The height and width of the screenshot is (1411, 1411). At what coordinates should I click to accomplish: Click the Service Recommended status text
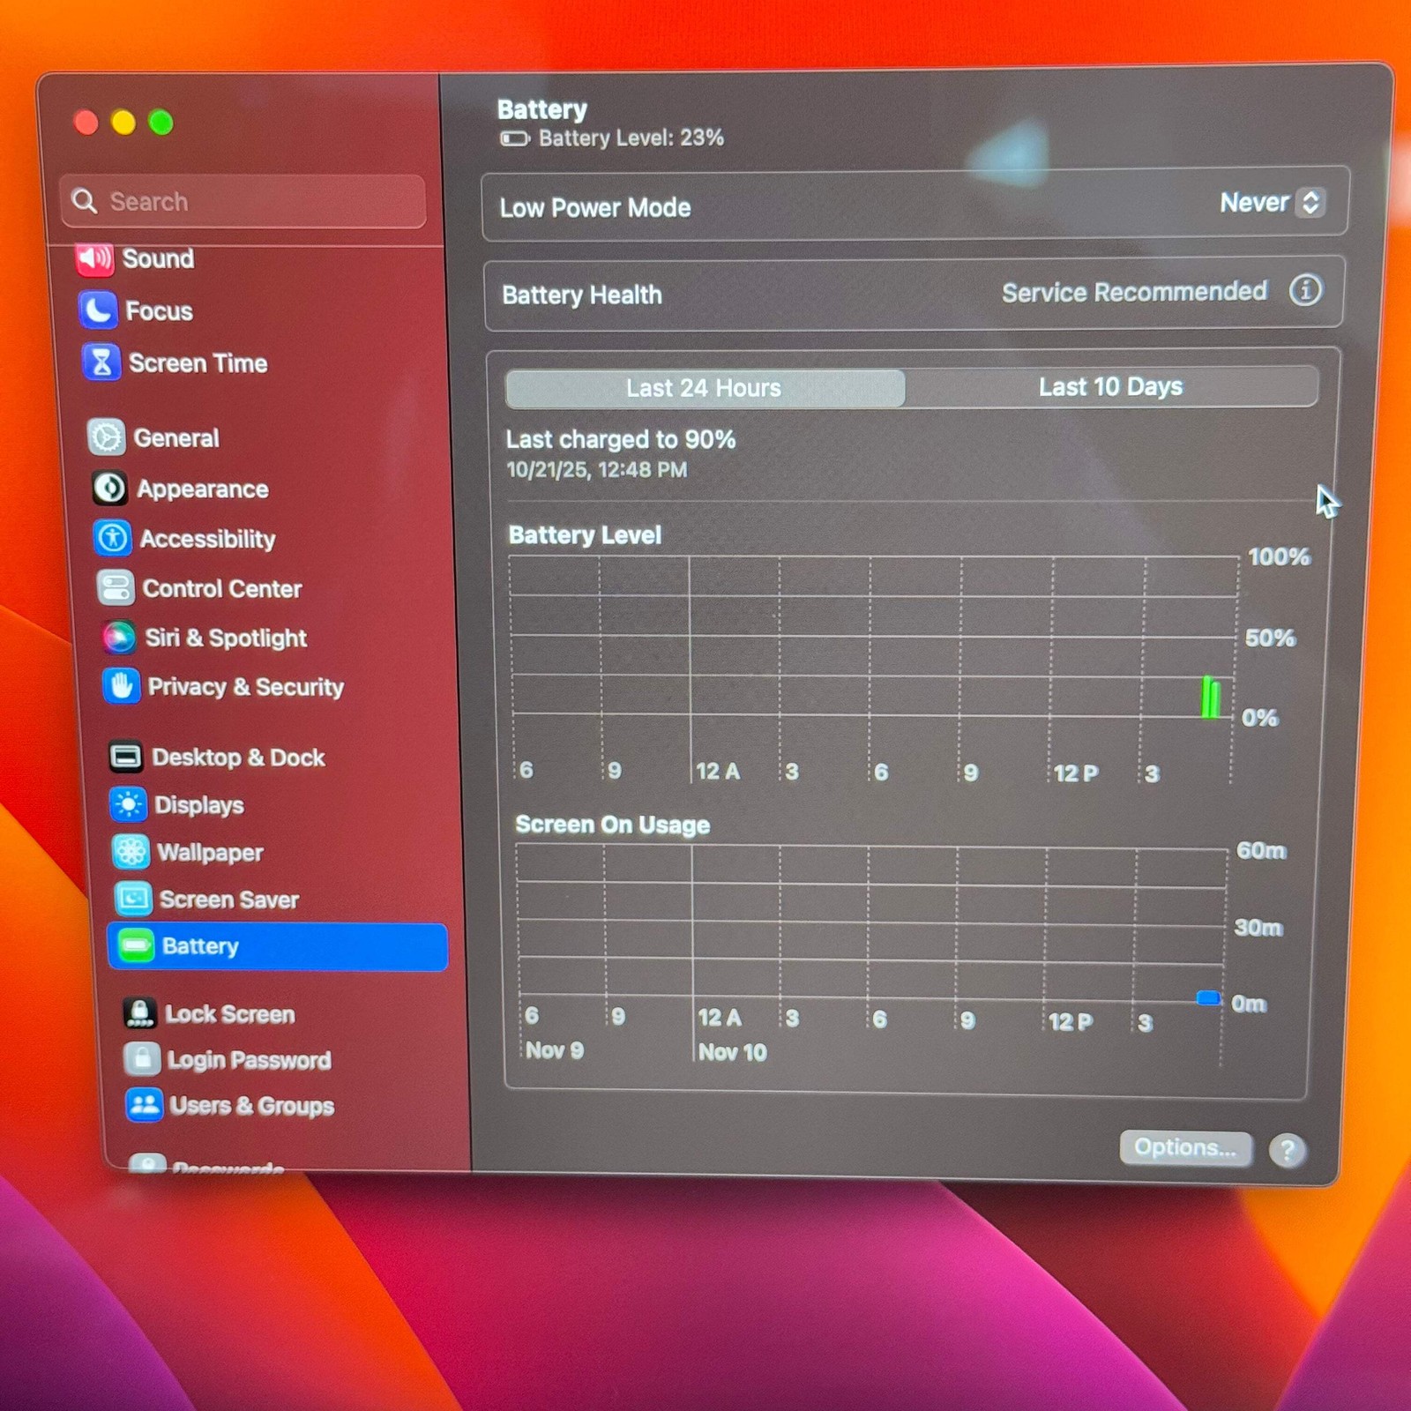click(1134, 292)
